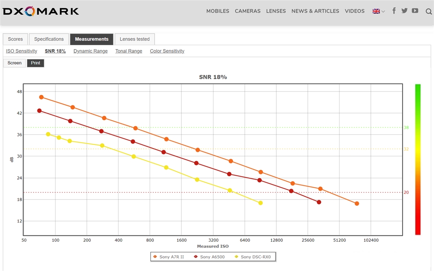Click the search magnifier icon
Viewport: 434px width, 271px height.
(x=428, y=11)
